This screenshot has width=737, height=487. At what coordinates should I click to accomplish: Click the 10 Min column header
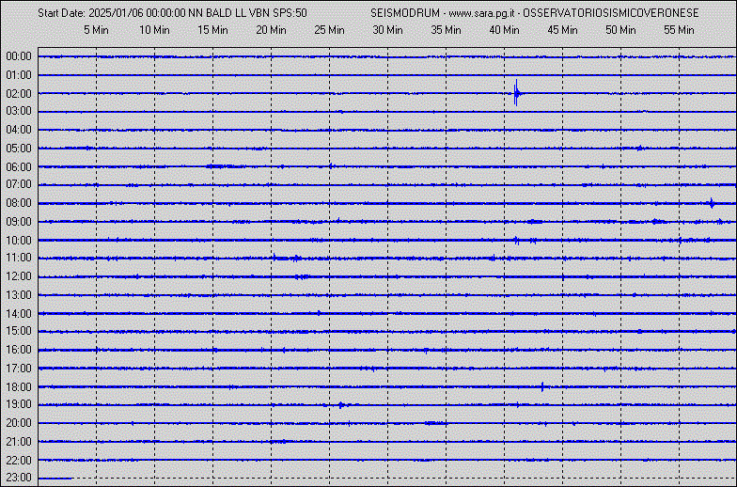pyautogui.click(x=154, y=30)
